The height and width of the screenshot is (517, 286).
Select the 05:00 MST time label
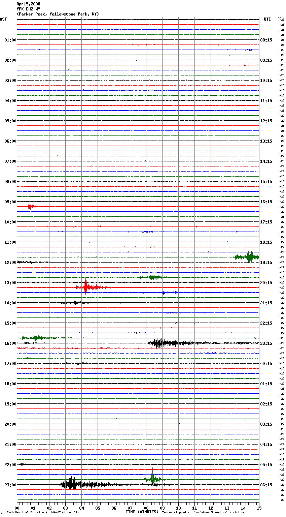[10, 121]
